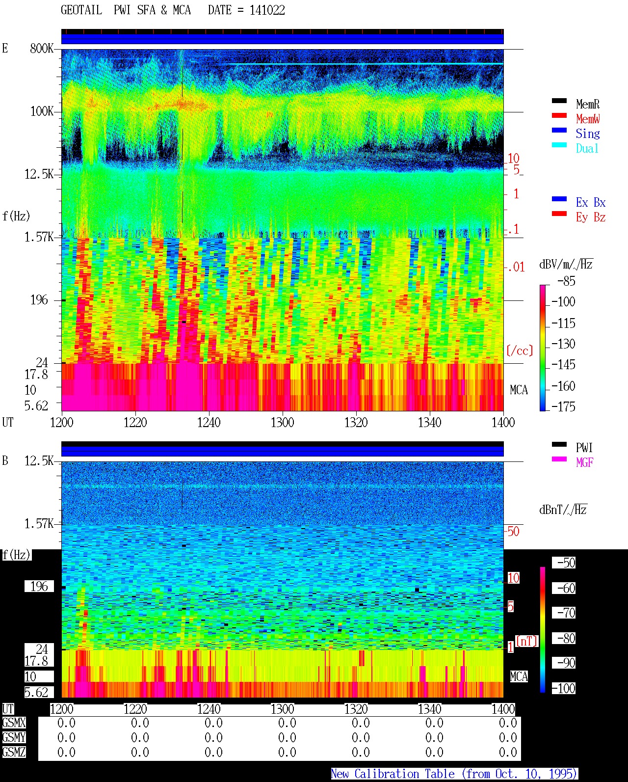The width and height of the screenshot is (628, 782).
Task: Click the Ex Bx legend label
Action: 591,202
